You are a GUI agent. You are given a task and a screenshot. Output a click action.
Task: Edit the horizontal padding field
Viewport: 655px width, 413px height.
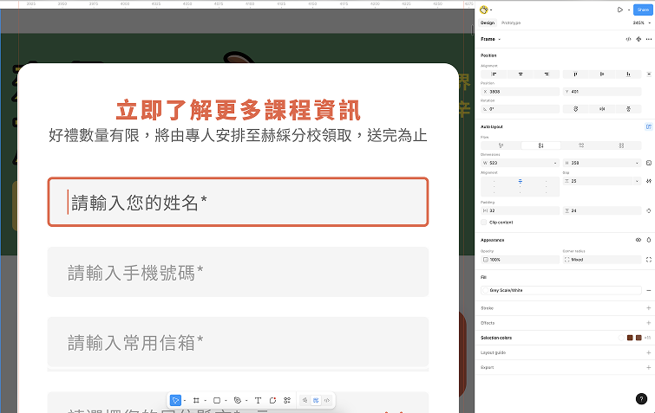click(x=520, y=211)
